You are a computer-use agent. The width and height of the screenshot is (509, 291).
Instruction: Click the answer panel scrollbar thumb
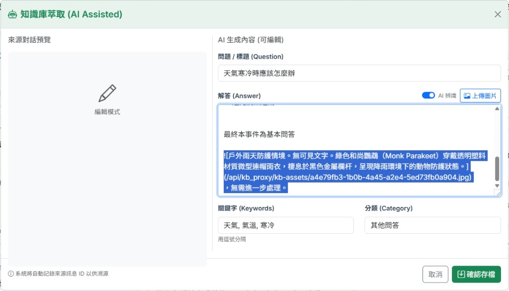497,169
